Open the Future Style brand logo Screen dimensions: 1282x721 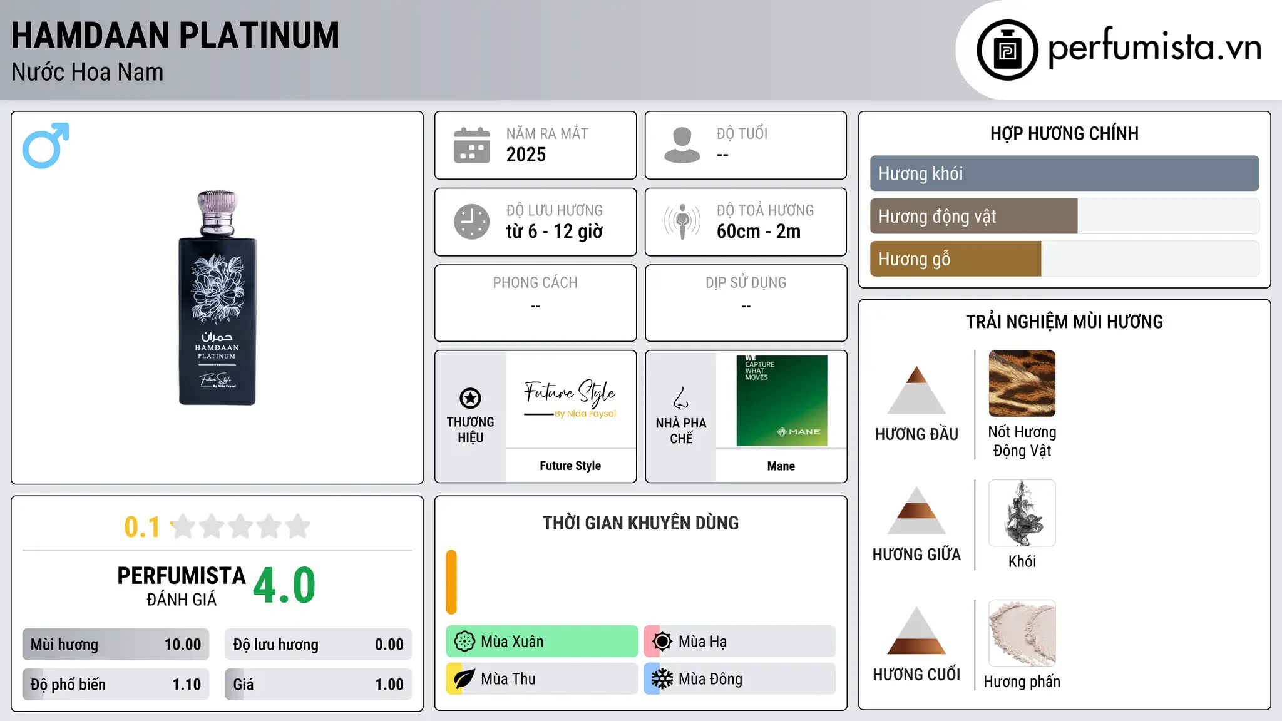click(x=570, y=399)
